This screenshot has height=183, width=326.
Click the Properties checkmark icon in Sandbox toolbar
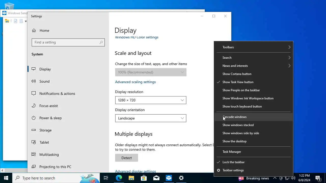pos(16,21)
